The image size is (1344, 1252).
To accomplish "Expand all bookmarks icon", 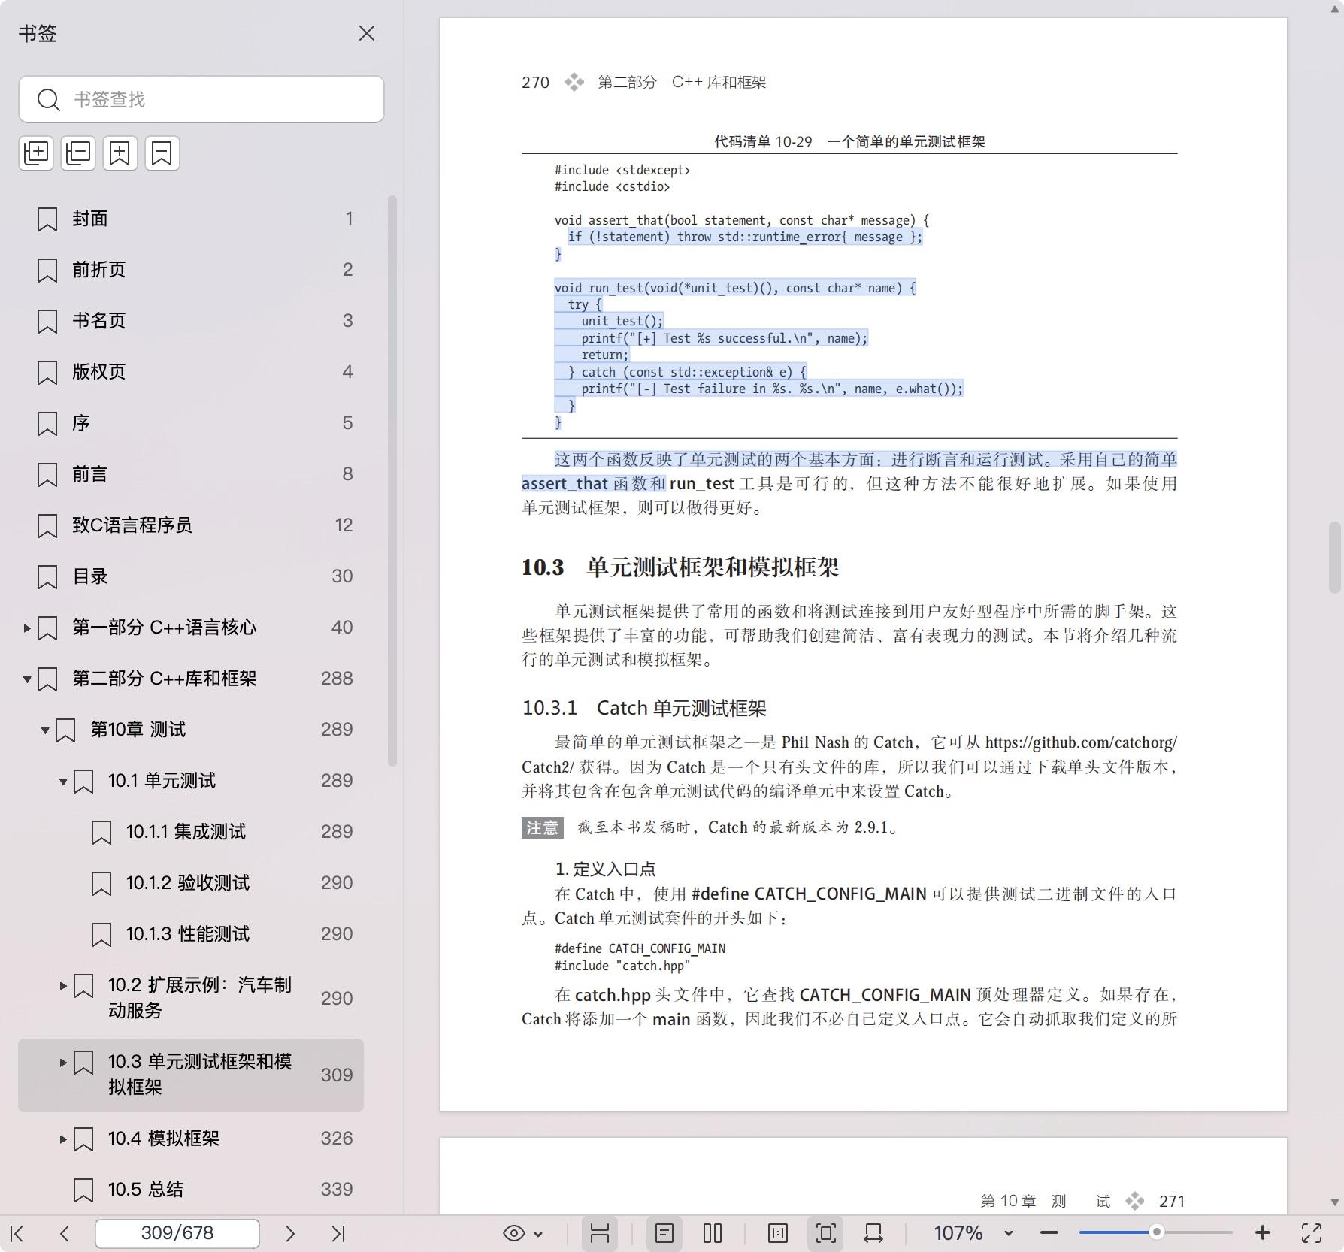I will [36, 153].
